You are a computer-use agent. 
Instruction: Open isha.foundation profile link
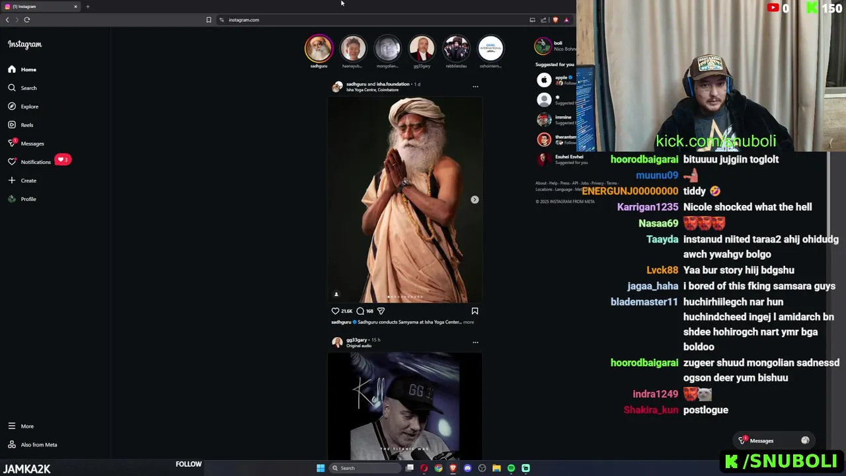point(393,84)
